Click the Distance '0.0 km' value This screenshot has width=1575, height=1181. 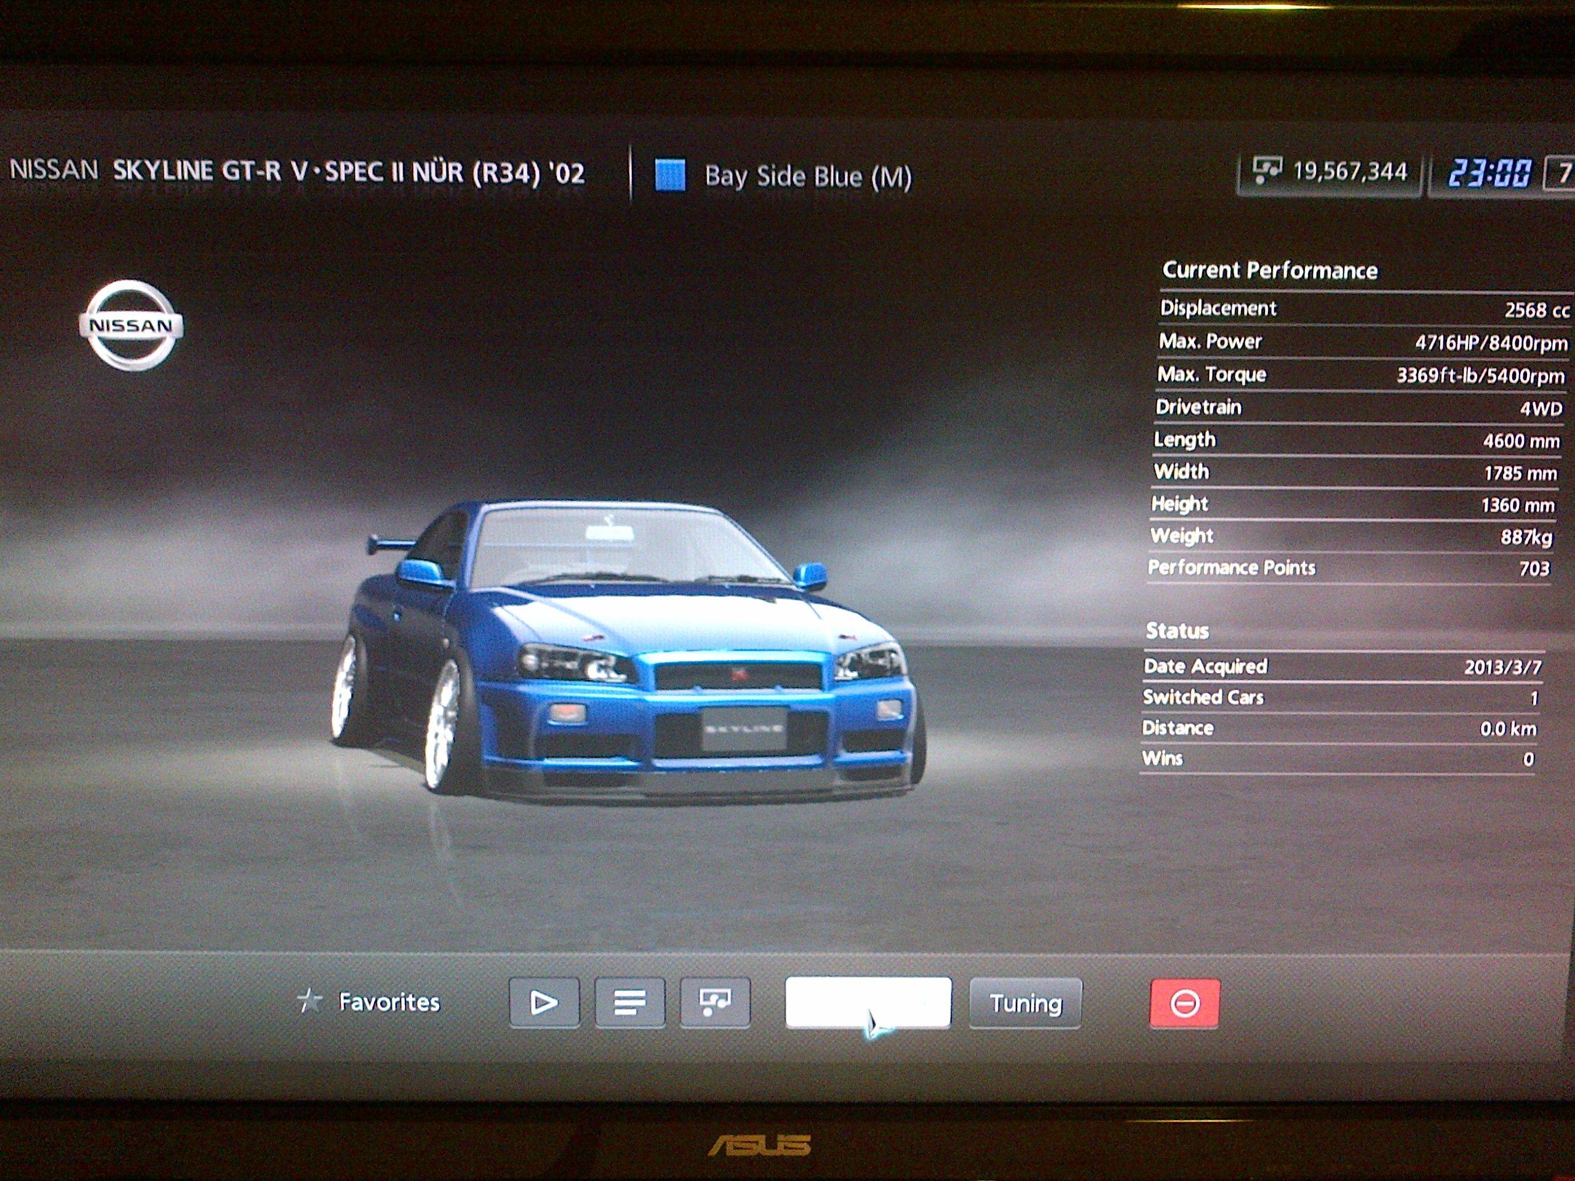[x=1508, y=729]
